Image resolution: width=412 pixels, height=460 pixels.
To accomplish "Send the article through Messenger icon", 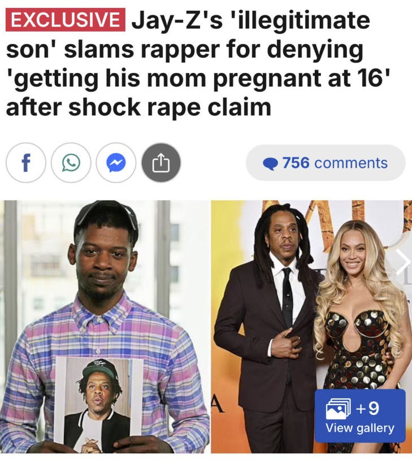I will (x=116, y=163).
